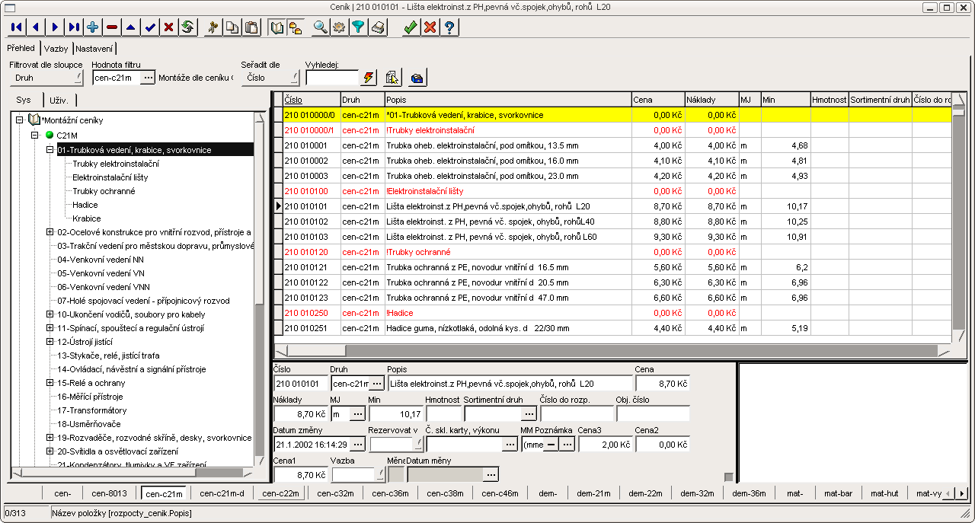Click the ellipsis button beside Hodnota filtru
Image resolution: width=975 pixels, height=523 pixels.
coord(149,78)
